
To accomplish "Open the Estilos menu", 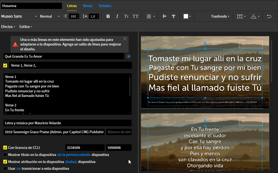I will coord(26,27).
